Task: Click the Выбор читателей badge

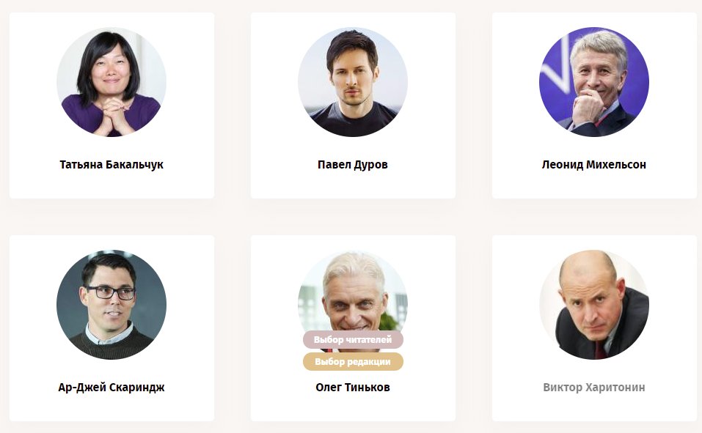Action: click(353, 339)
